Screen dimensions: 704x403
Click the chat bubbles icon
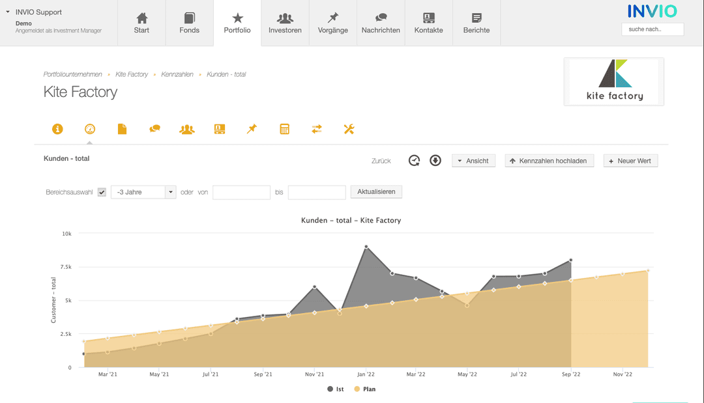154,129
